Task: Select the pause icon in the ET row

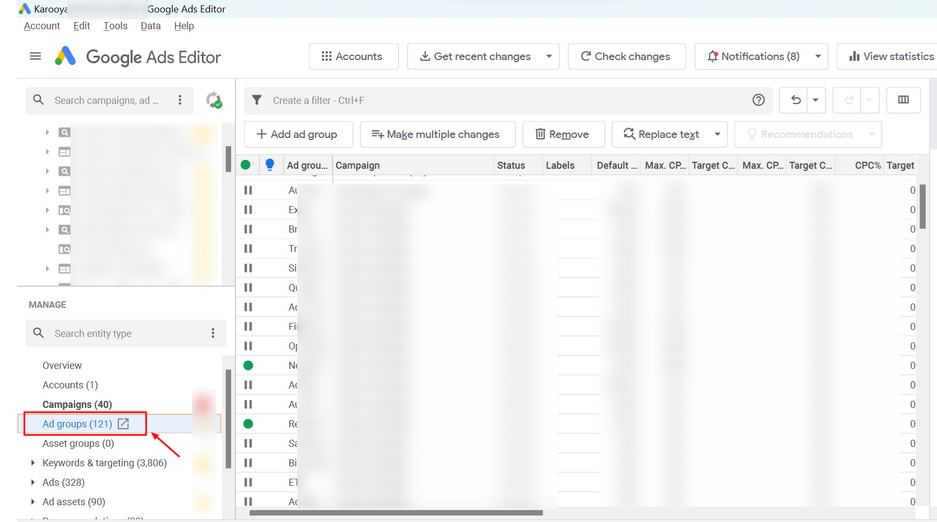Action: point(248,483)
